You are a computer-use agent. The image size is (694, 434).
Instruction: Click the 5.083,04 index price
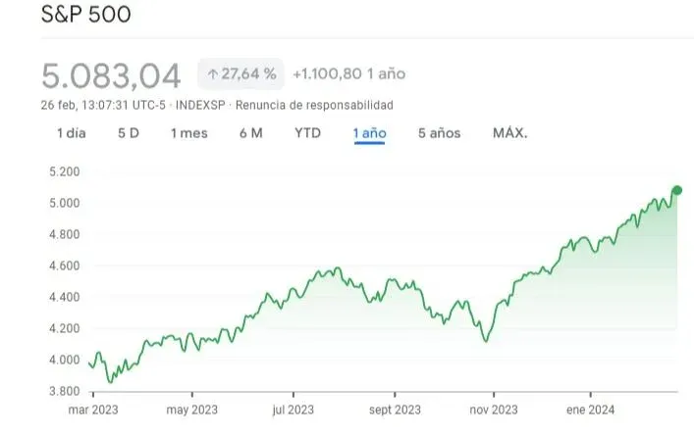(x=111, y=74)
